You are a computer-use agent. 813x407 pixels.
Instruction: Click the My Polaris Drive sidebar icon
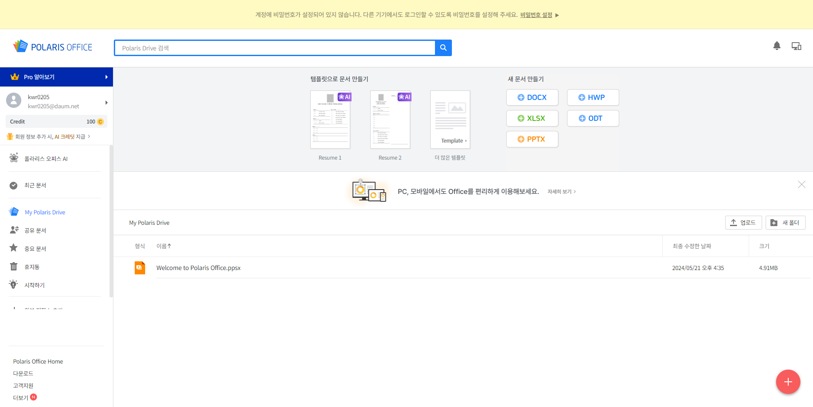(14, 212)
